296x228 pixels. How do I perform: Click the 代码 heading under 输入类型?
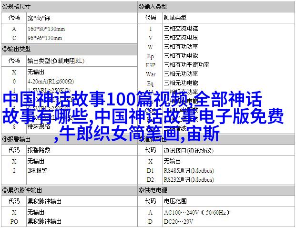[151, 18]
